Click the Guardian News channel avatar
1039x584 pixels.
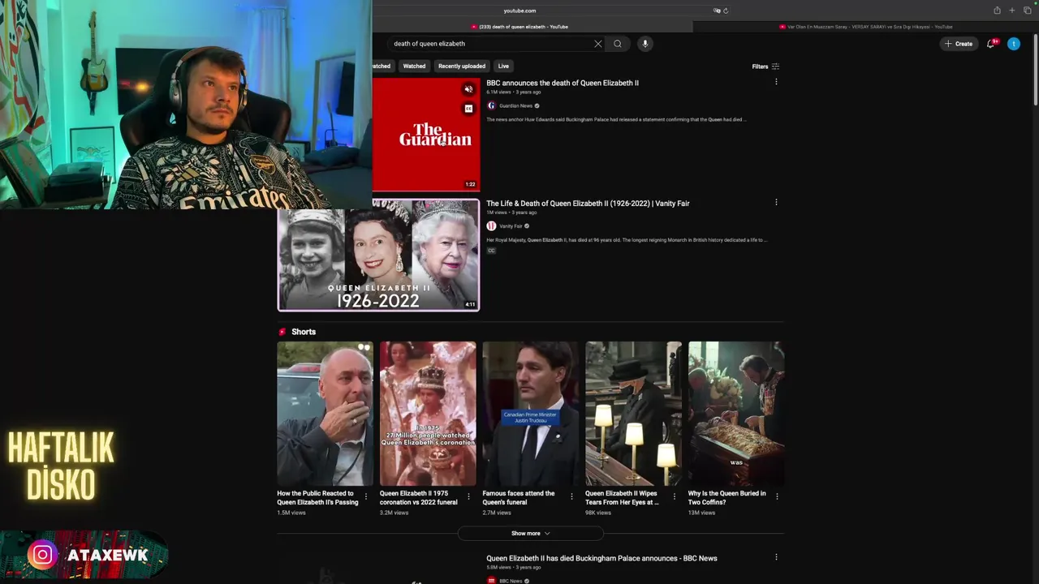click(491, 105)
